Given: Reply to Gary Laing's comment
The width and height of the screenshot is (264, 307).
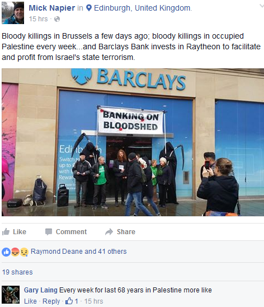Looking at the screenshot, I should (51, 301).
